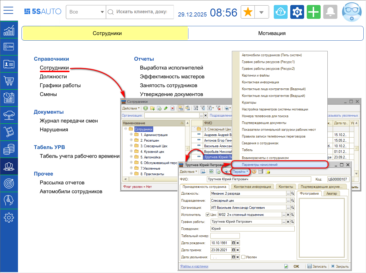This screenshot has width=366, height=273.
Task: Open the Все search filter dropdown
Action: [x=86, y=12]
